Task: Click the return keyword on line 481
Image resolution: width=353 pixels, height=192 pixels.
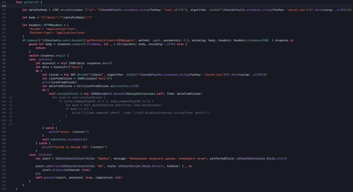Action: point(41,48)
